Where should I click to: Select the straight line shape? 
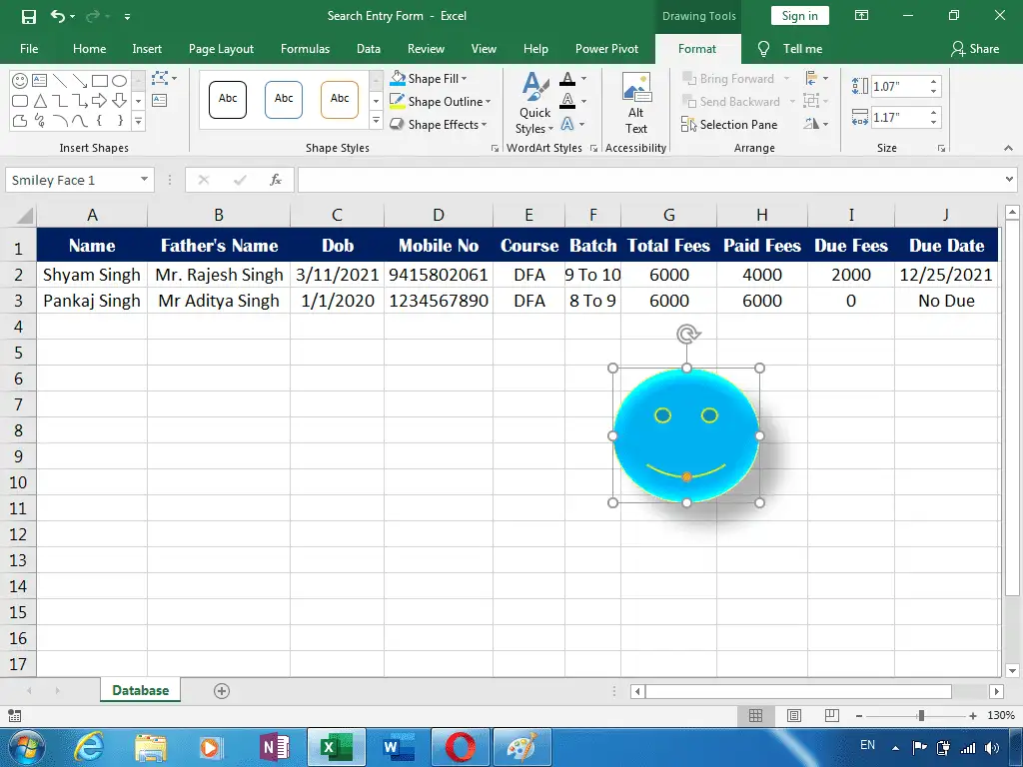point(60,81)
